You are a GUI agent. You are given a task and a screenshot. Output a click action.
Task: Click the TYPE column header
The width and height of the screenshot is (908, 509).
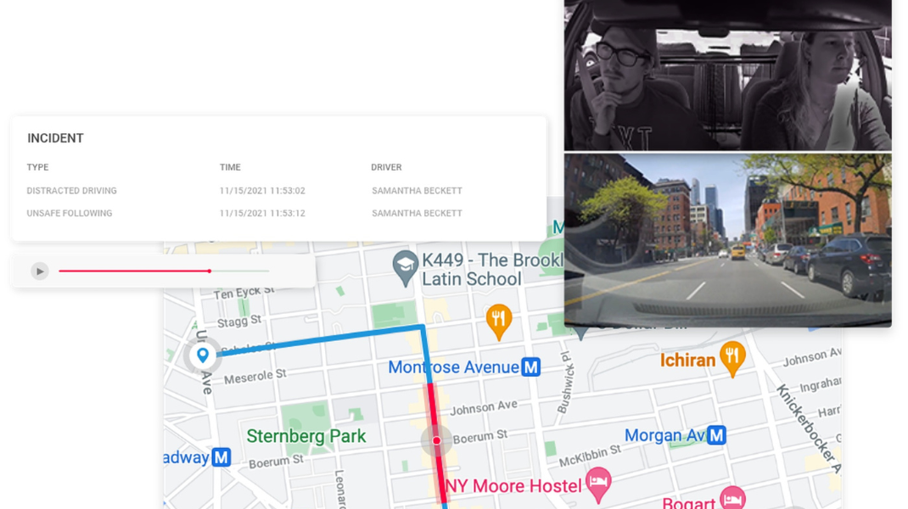37,167
